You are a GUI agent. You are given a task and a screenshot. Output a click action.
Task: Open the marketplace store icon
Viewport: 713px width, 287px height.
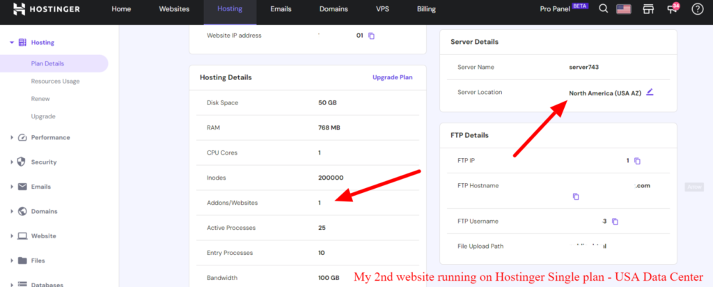coord(648,9)
